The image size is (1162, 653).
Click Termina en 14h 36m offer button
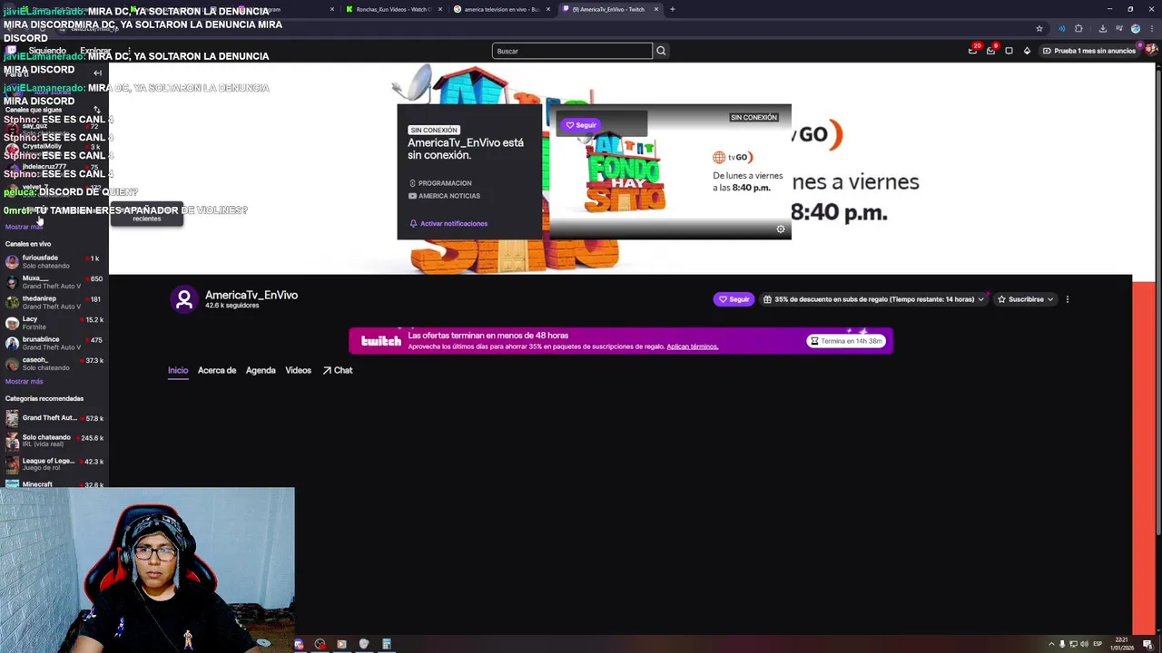click(846, 341)
